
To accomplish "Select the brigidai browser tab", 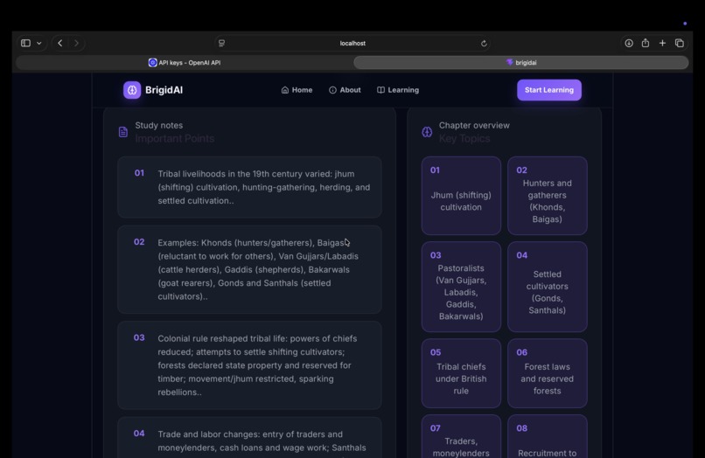I will [521, 62].
